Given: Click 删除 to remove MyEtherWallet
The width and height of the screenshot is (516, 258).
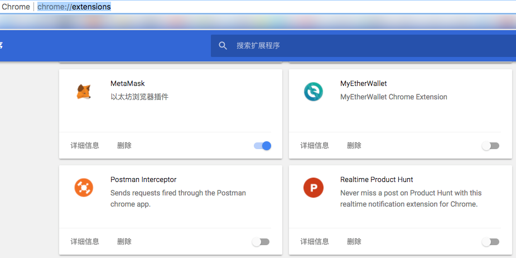Looking at the screenshot, I should click(354, 146).
